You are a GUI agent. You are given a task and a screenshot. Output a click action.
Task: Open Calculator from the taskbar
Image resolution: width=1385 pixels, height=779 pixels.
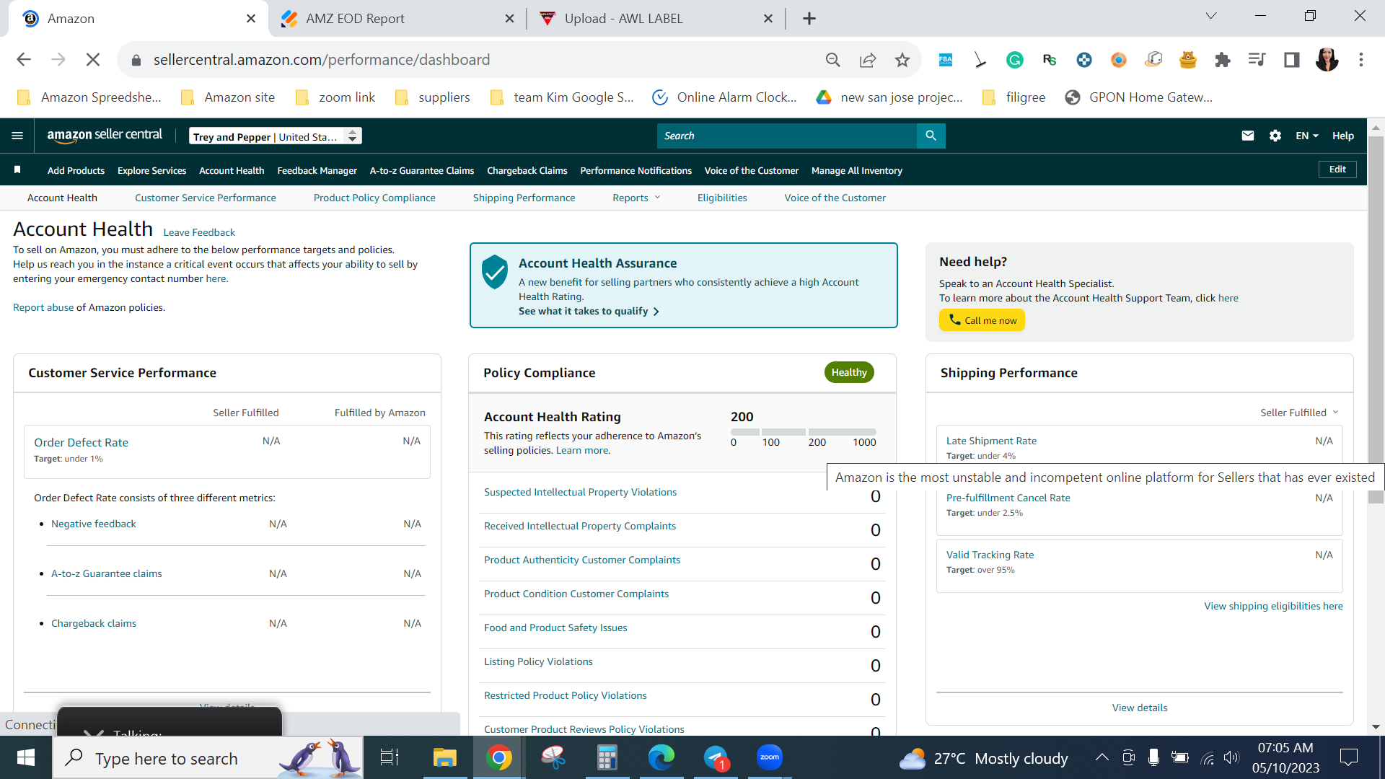[607, 757]
